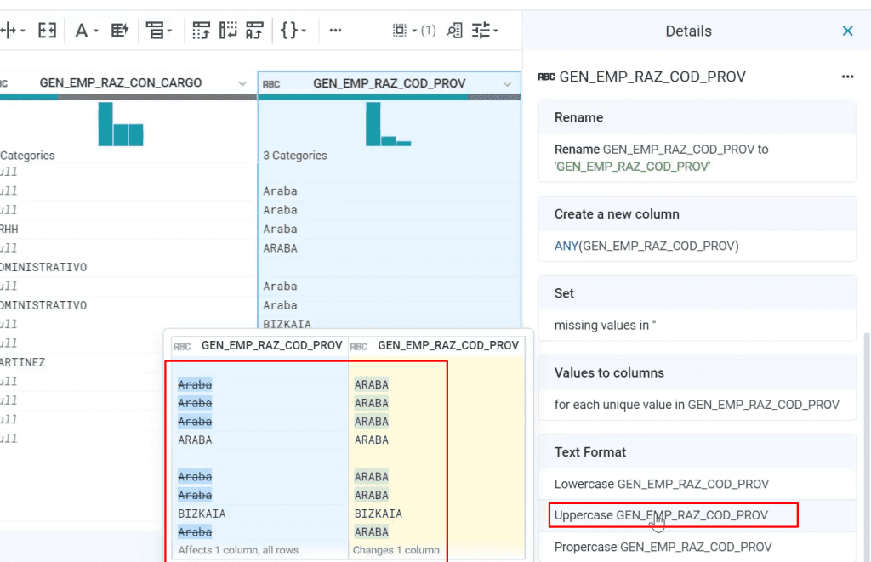Expand the GEN_EMP_RAZ_COD_PROV column dropdown arrow
Screen dimensions: 871x562
click(507, 84)
